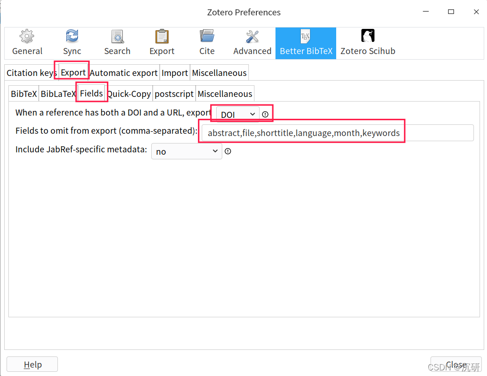Click info icon next to JabRef dropdown
This screenshot has height=376, width=487.
coord(228,151)
